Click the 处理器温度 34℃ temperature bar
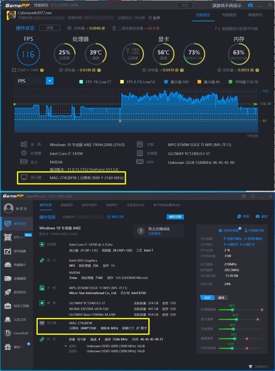The height and width of the screenshot is (371, 275). tap(241, 310)
